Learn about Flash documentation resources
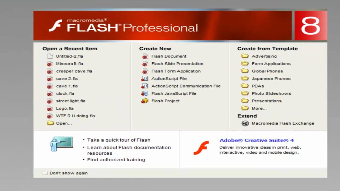 pos(129,150)
